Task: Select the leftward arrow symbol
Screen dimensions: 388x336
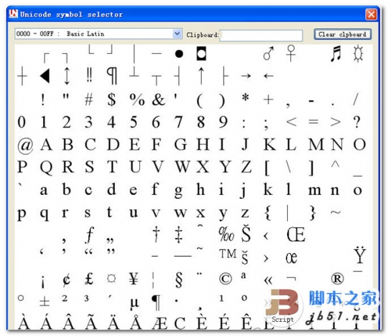Action: coord(268,76)
